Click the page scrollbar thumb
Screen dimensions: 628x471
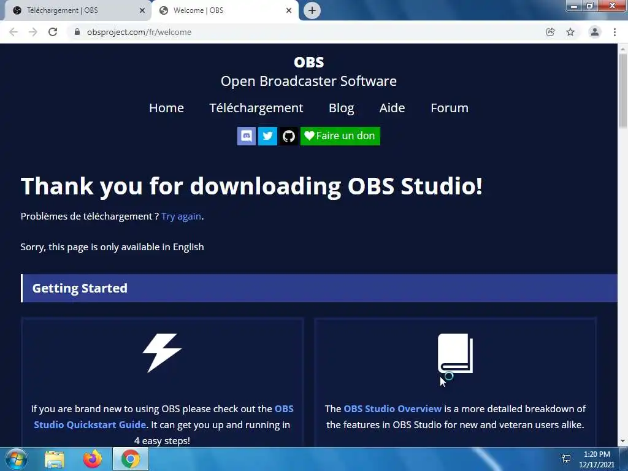tap(622, 91)
